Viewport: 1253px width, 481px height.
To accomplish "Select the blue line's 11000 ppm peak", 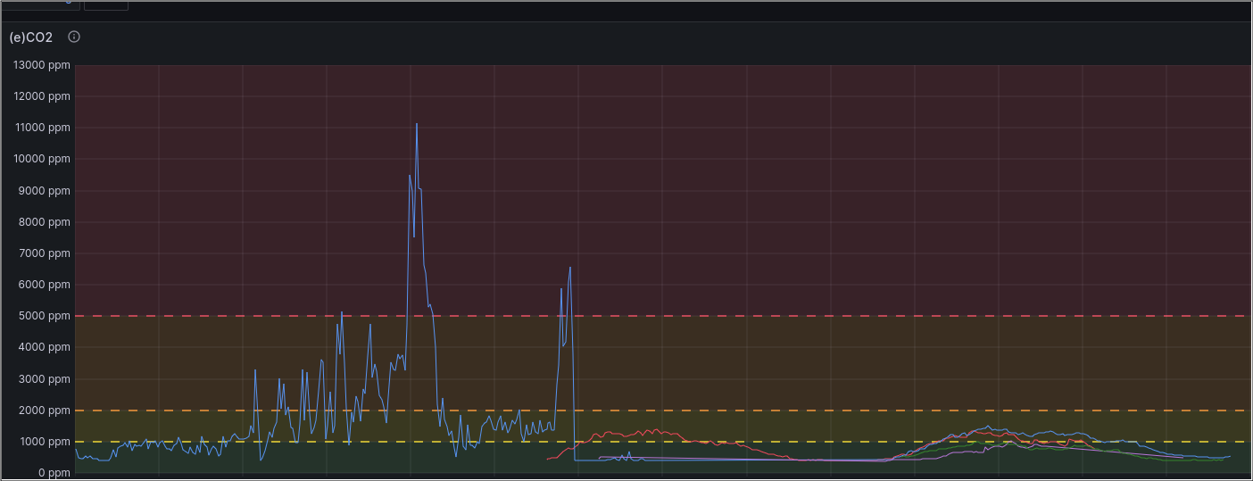I will [x=416, y=125].
